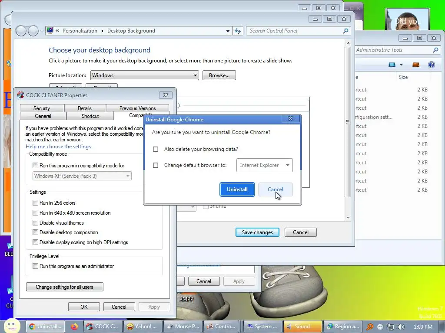
Task: Switch to COCK CLEANER taskbar item
Action: coord(103,326)
